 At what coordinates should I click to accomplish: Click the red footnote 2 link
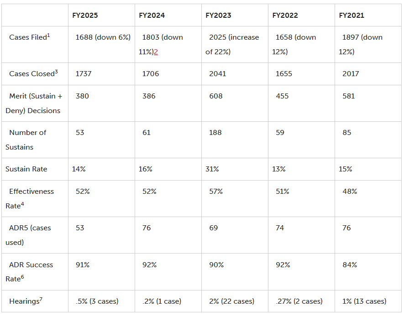[156, 52]
